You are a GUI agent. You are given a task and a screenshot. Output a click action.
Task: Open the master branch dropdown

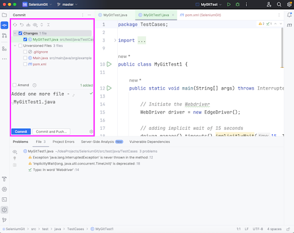click(67, 5)
